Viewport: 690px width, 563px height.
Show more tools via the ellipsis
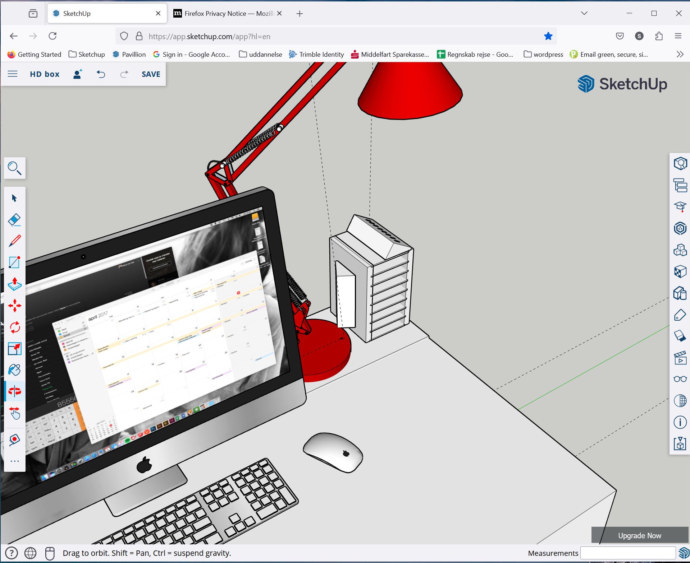coord(15,461)
